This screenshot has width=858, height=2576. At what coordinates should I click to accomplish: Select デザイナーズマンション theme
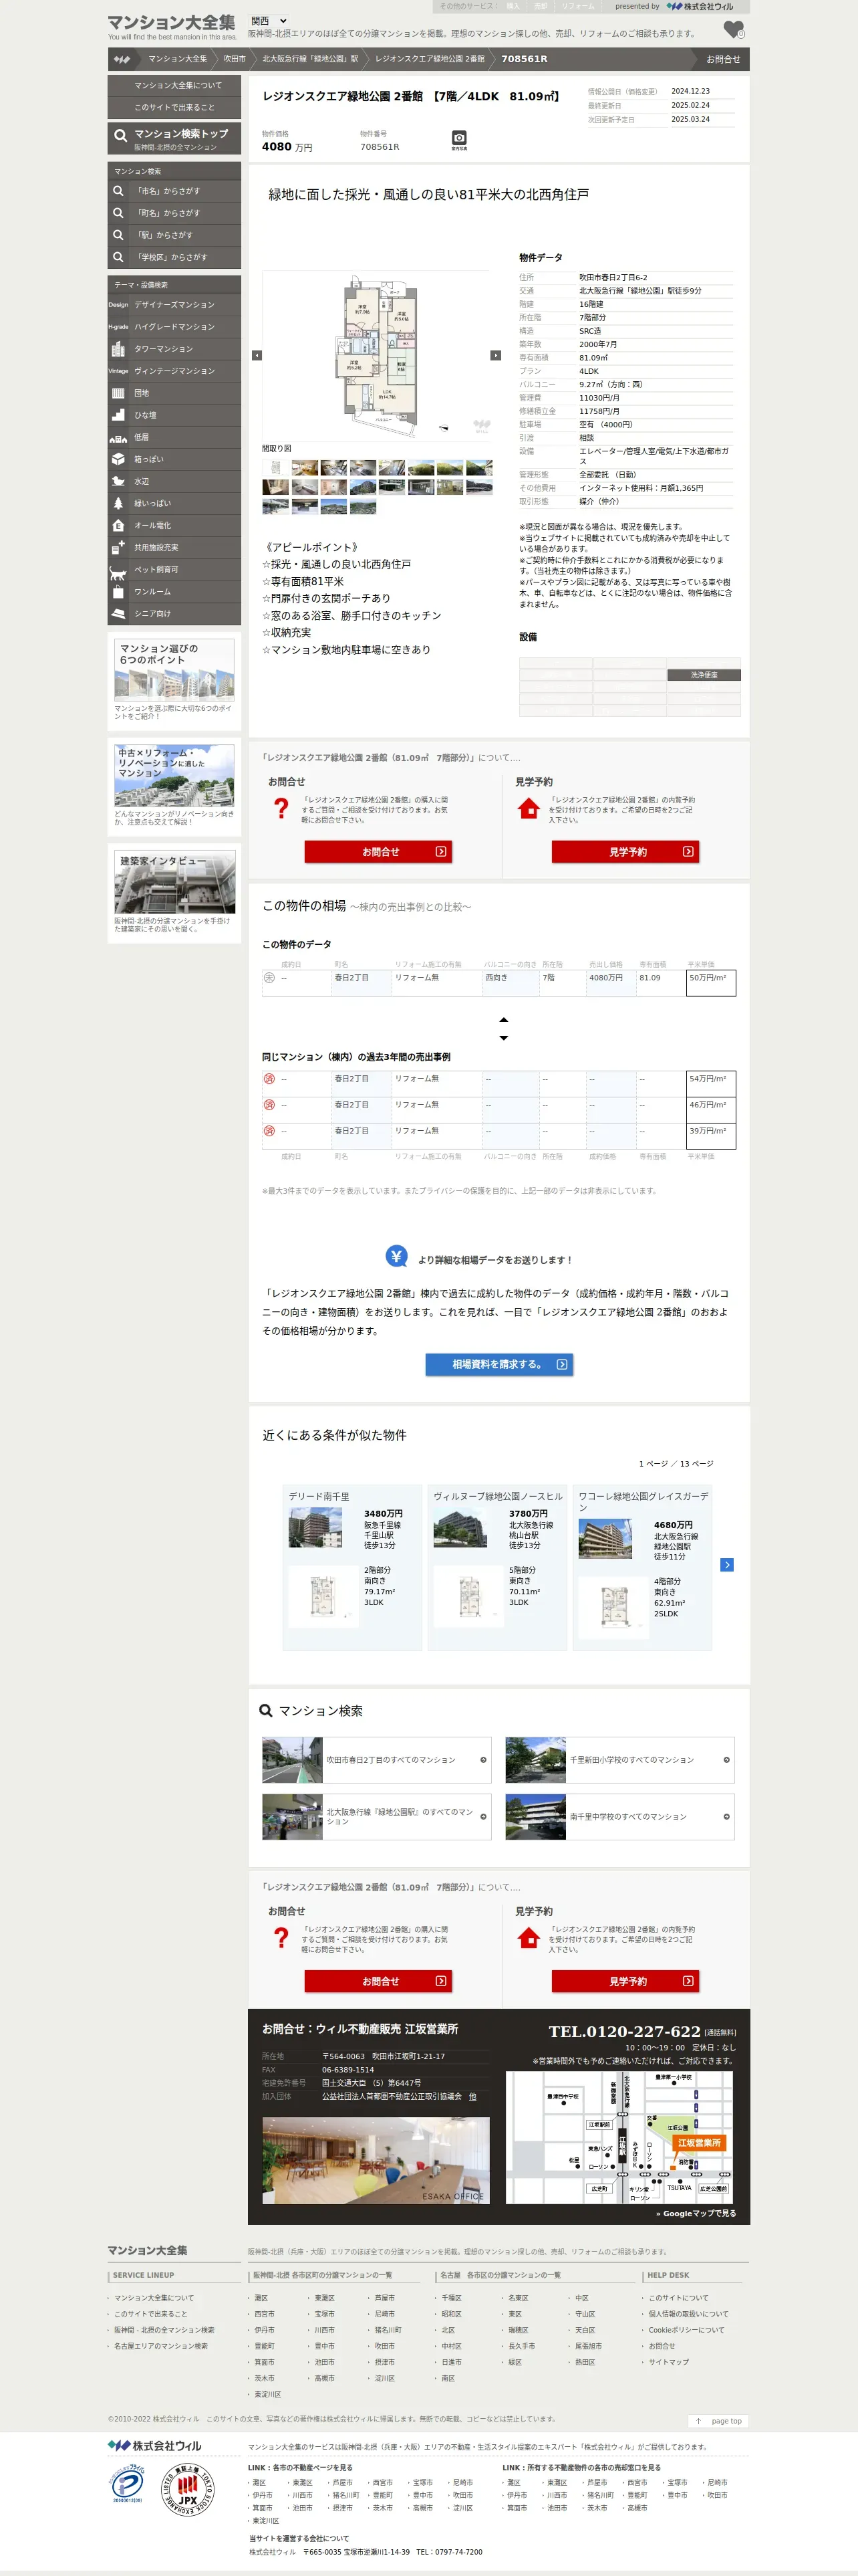175,305
